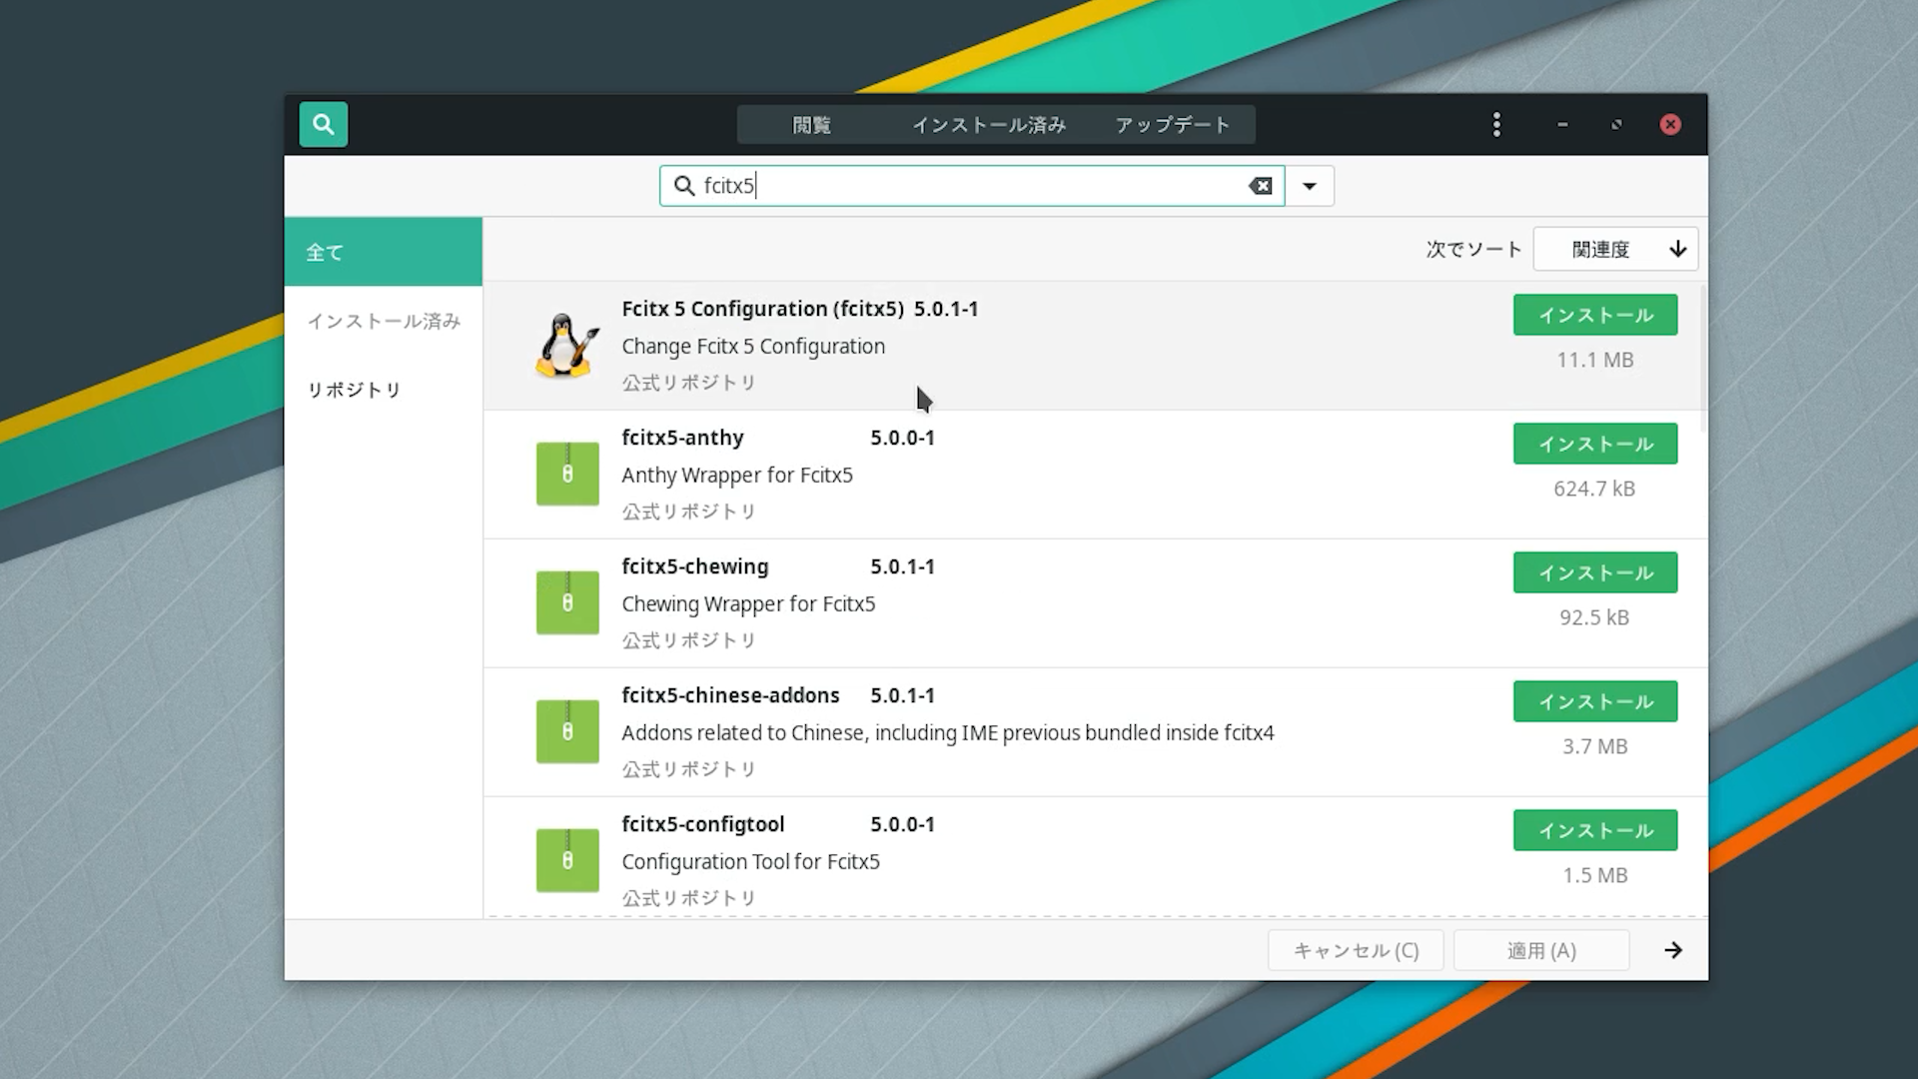Click the right arrow next to 適用

pyautogui.click(x=1672, y=950)
